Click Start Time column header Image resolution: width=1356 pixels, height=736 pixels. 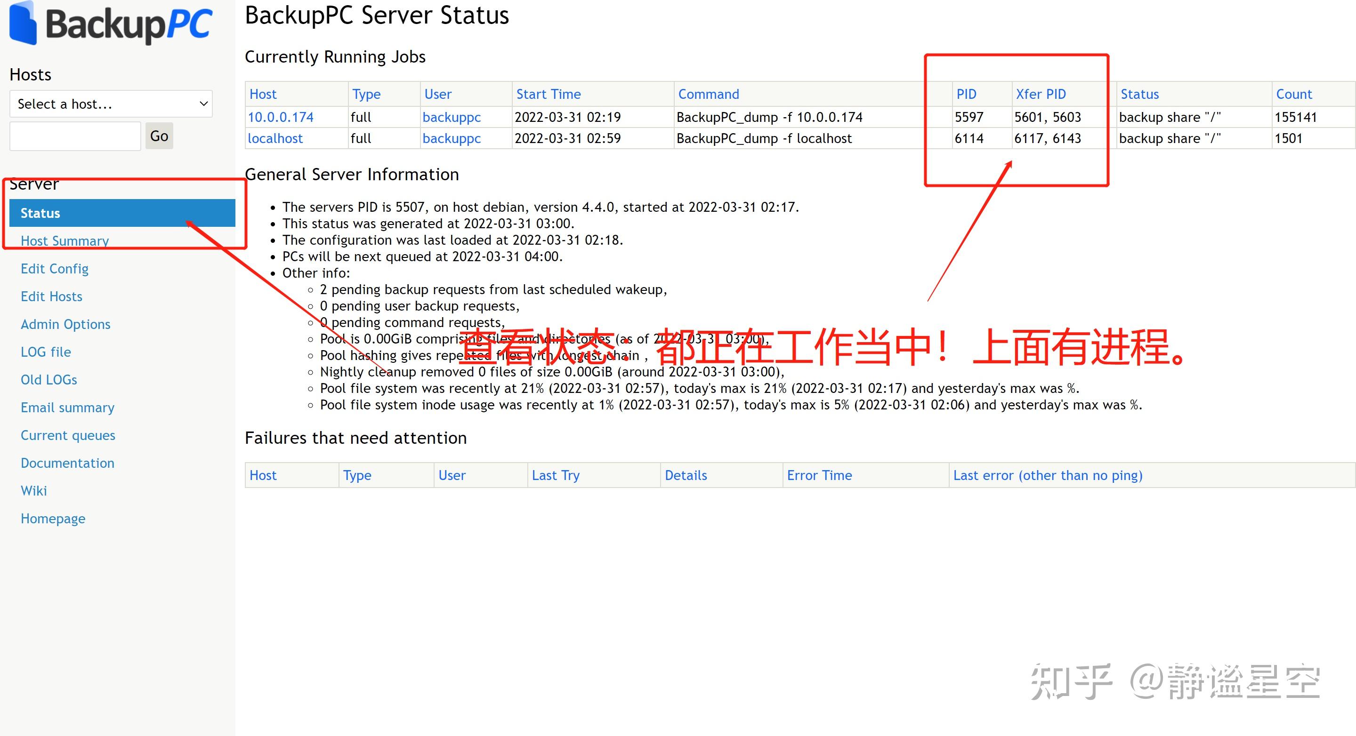pyautogui.click(x=548, y=94)
